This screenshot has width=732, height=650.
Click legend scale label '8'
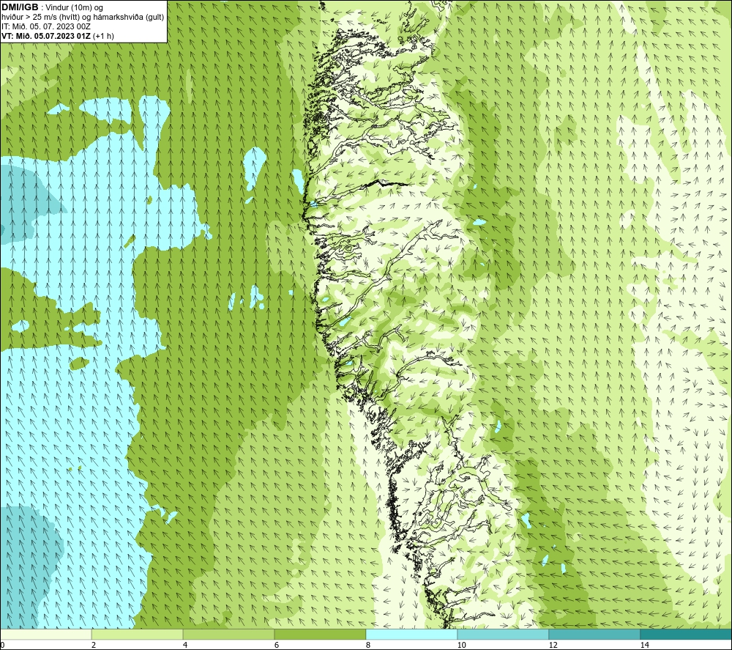(368, 645)
